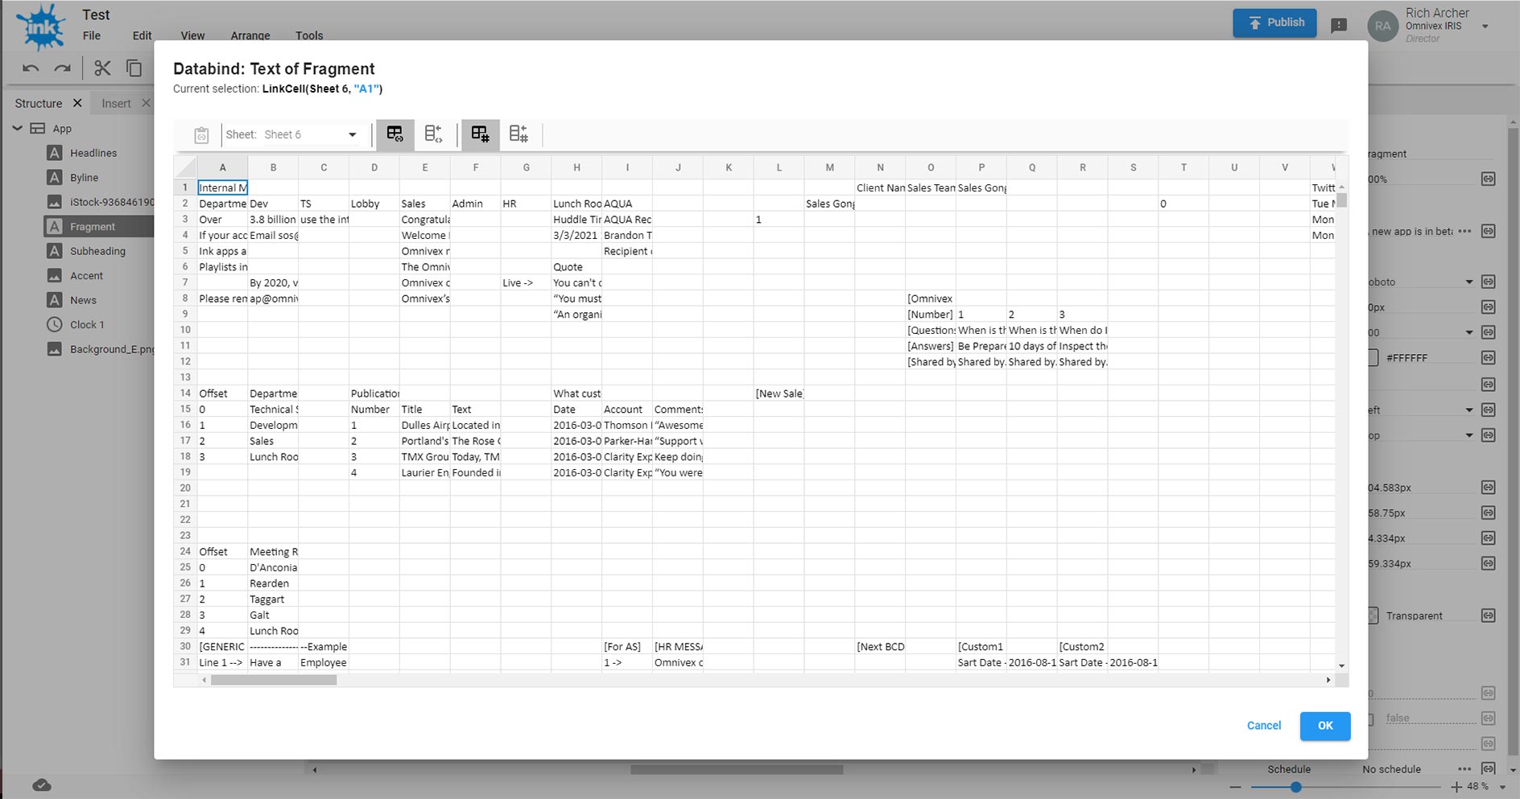The height and width of the screenshot is (799, 1520).
Task: Click databind icon beside Roboto font
Action: [1489, 282]
